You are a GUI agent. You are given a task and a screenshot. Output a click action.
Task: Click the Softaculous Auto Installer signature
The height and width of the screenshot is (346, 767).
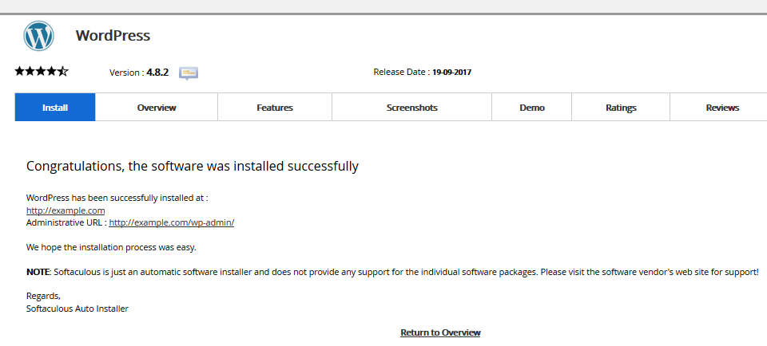tap(77, 309)
